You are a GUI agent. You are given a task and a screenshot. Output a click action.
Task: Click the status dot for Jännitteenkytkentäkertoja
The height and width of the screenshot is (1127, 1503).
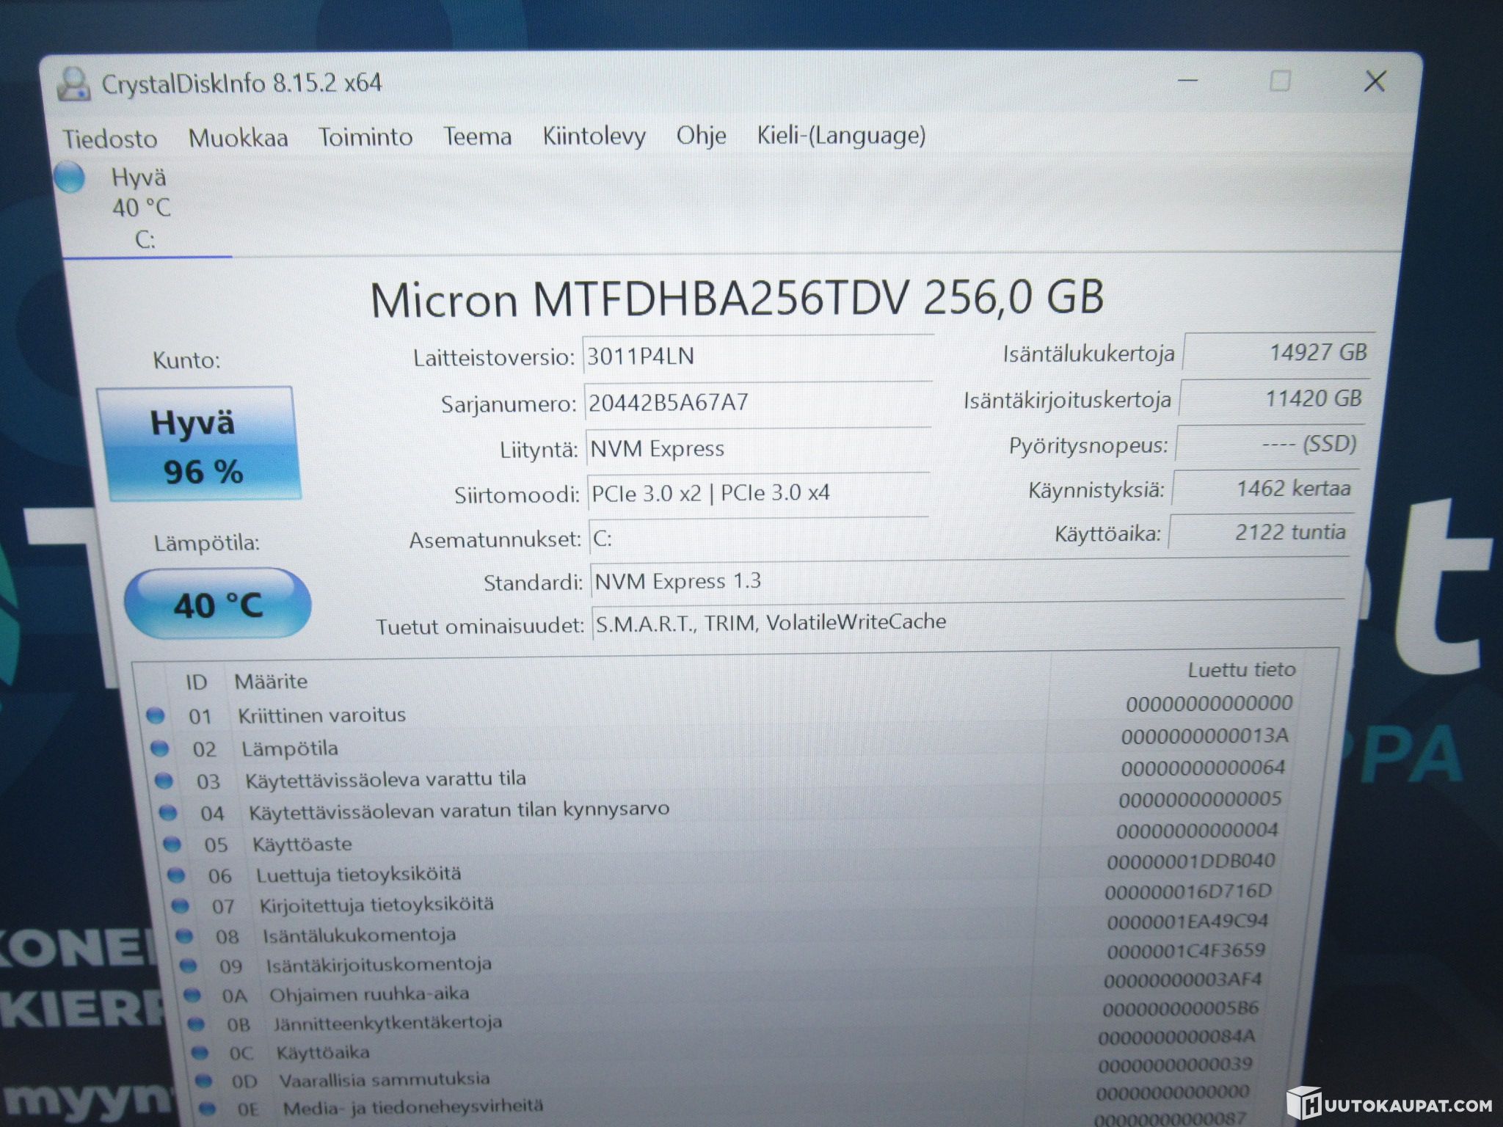pos(196,1023)
